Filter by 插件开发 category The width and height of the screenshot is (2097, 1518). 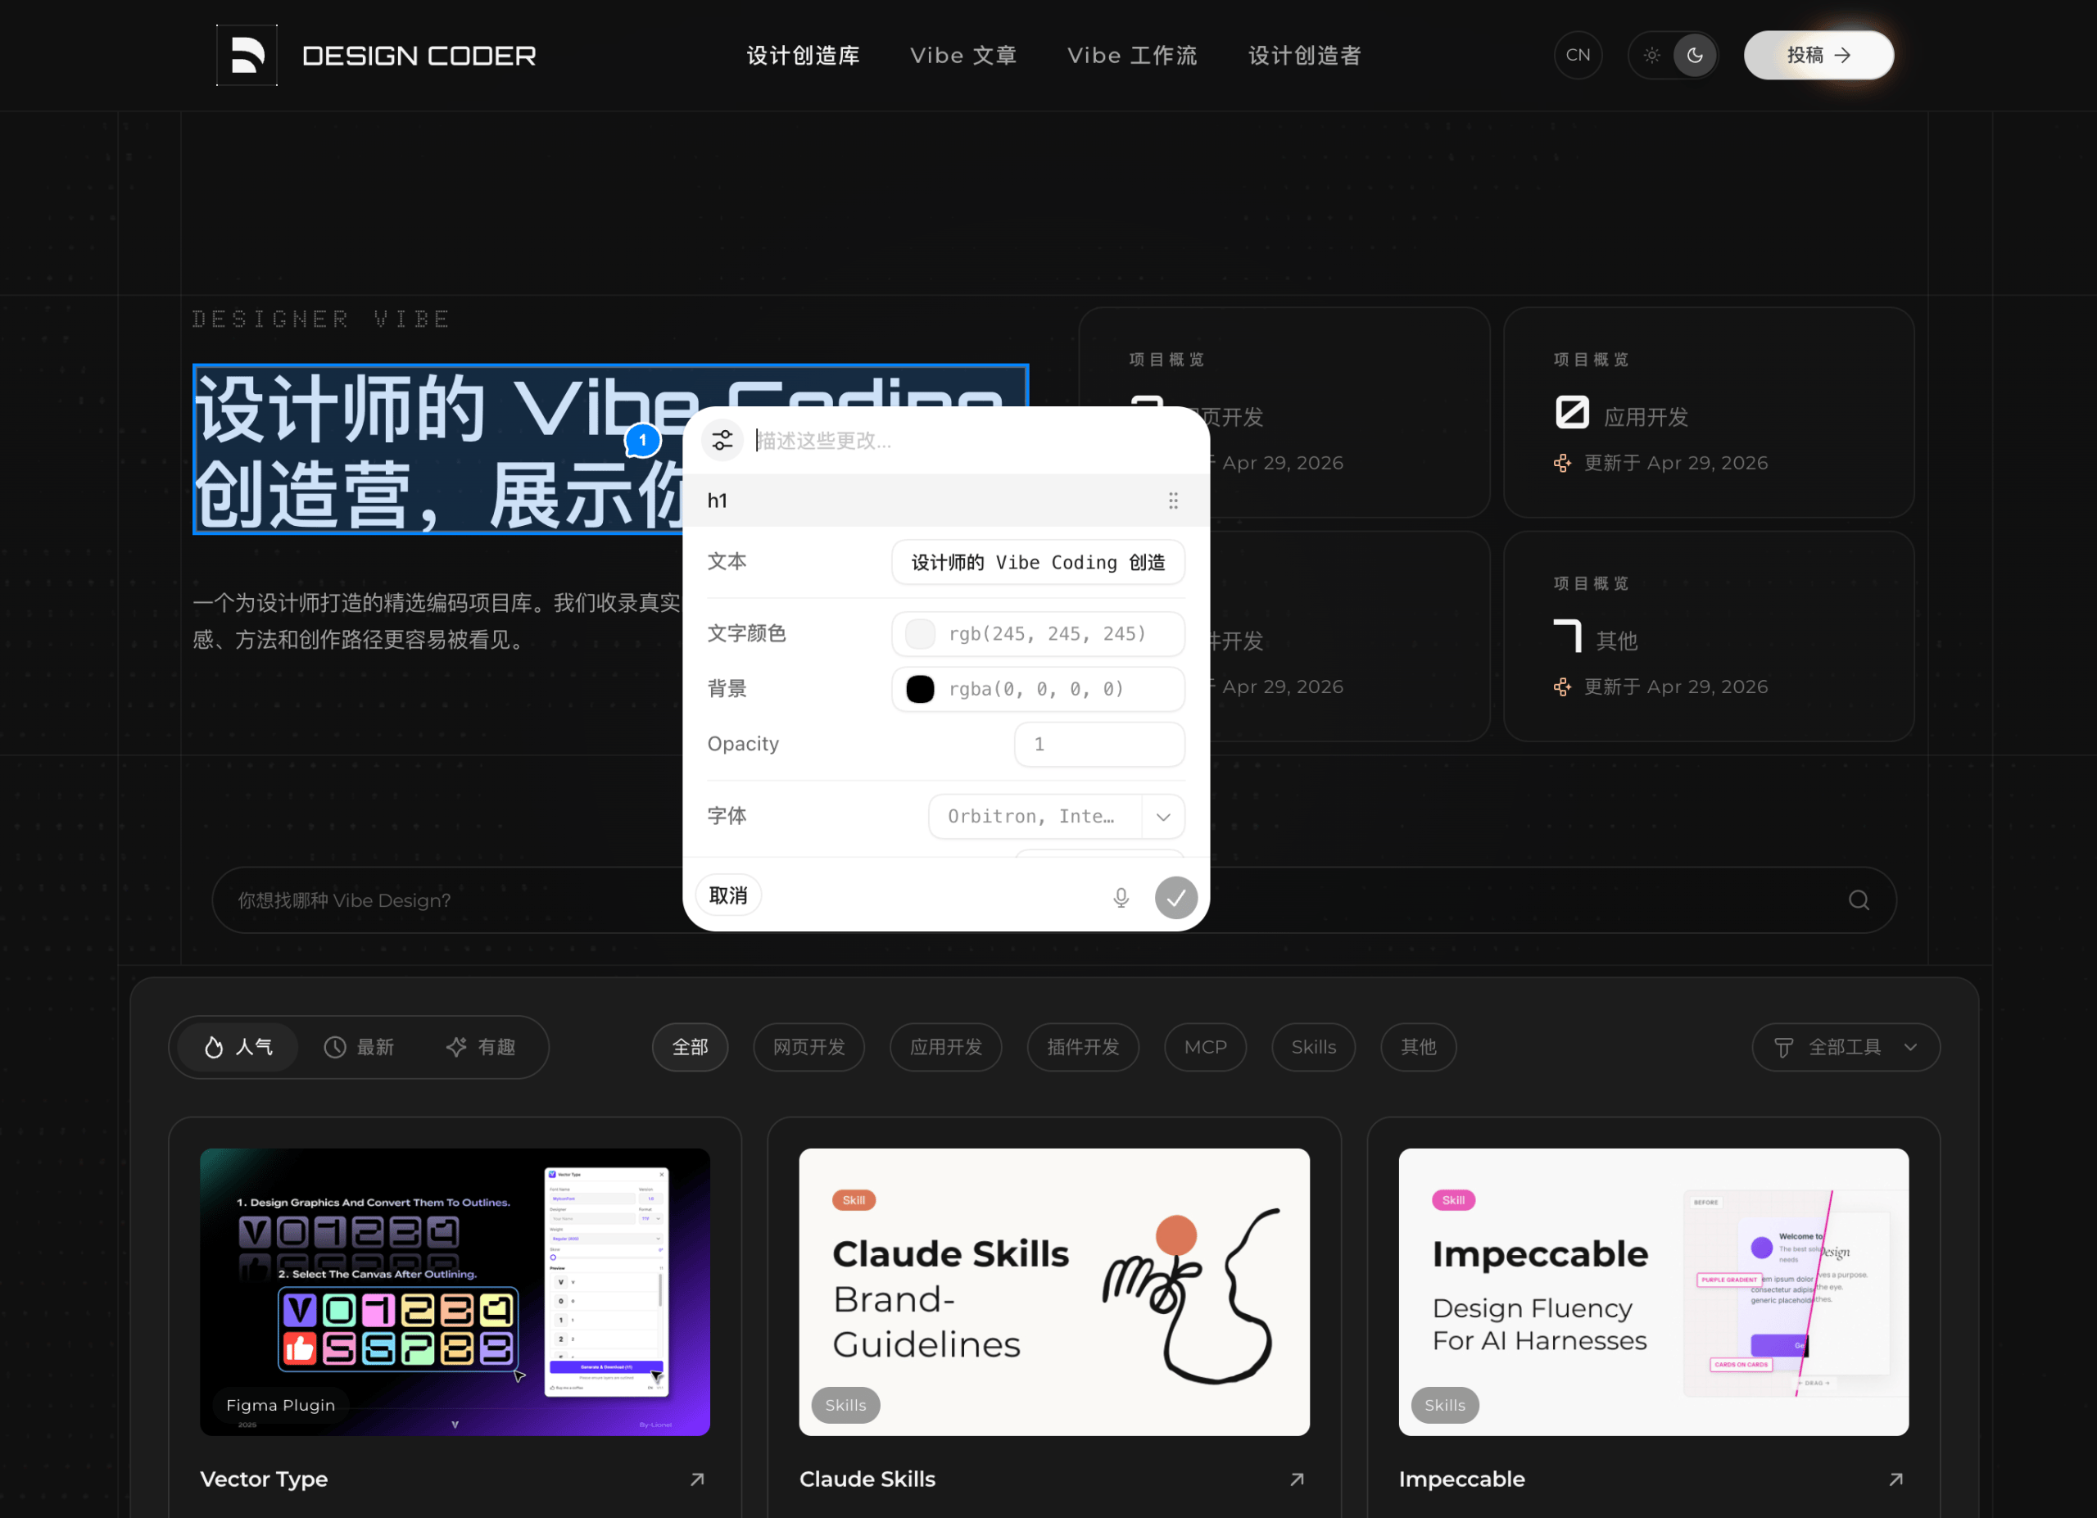pyautogui.click(x=1083, y=1046)
